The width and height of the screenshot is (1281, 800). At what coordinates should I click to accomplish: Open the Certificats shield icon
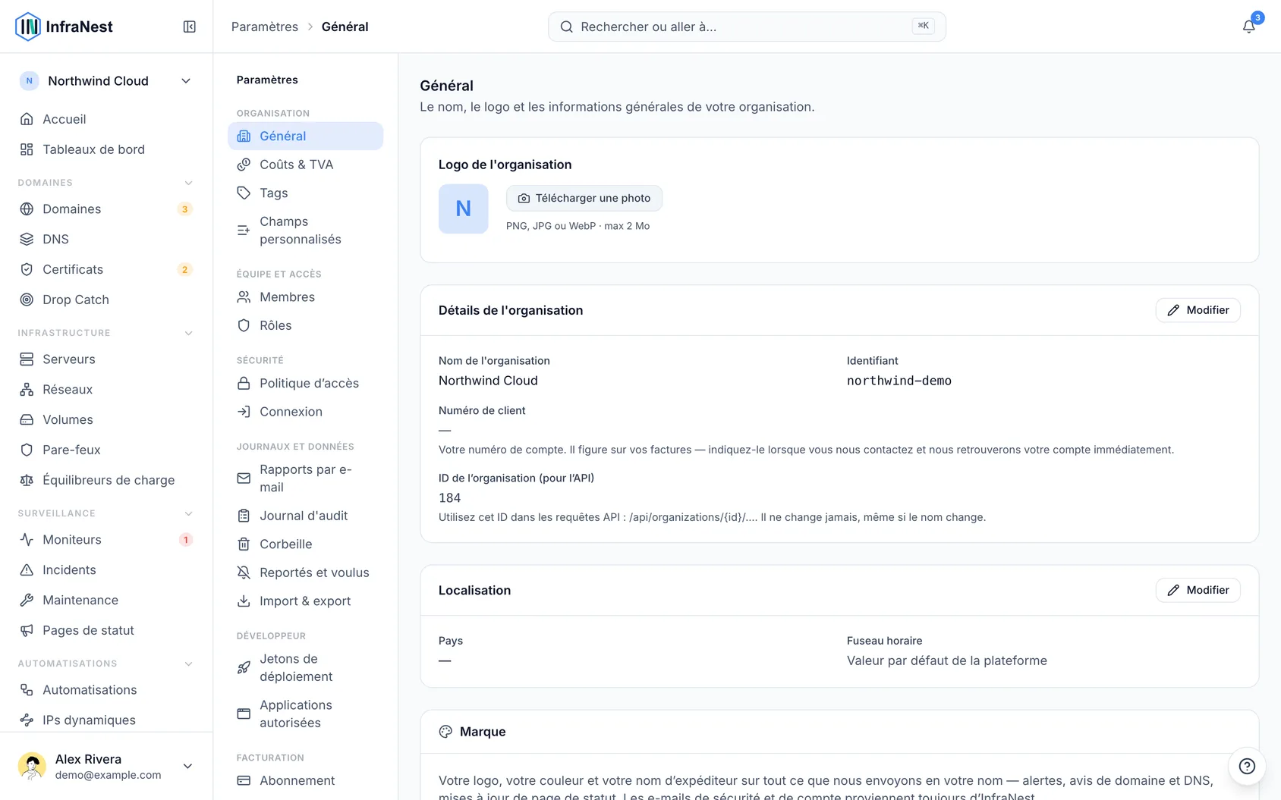point(27,269)
